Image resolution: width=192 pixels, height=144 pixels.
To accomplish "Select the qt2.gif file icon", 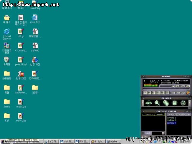I will (21, 33).
